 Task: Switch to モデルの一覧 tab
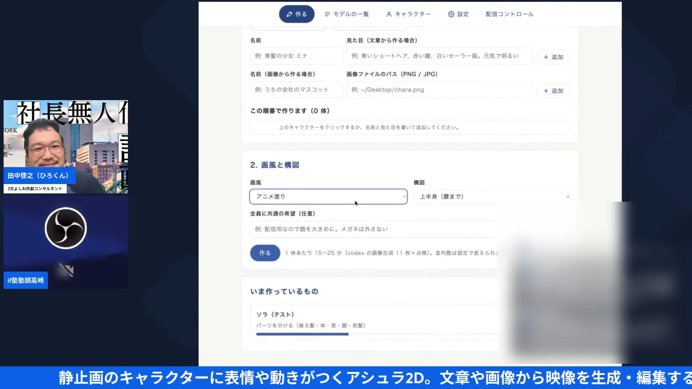(347, 14)
